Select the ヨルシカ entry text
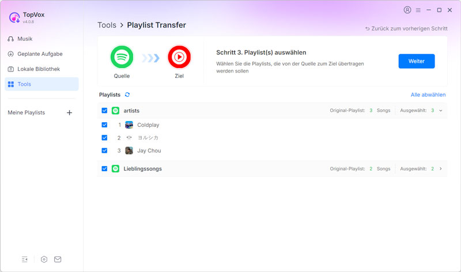This screenshot has height=272, width=461. coord(148,138)
